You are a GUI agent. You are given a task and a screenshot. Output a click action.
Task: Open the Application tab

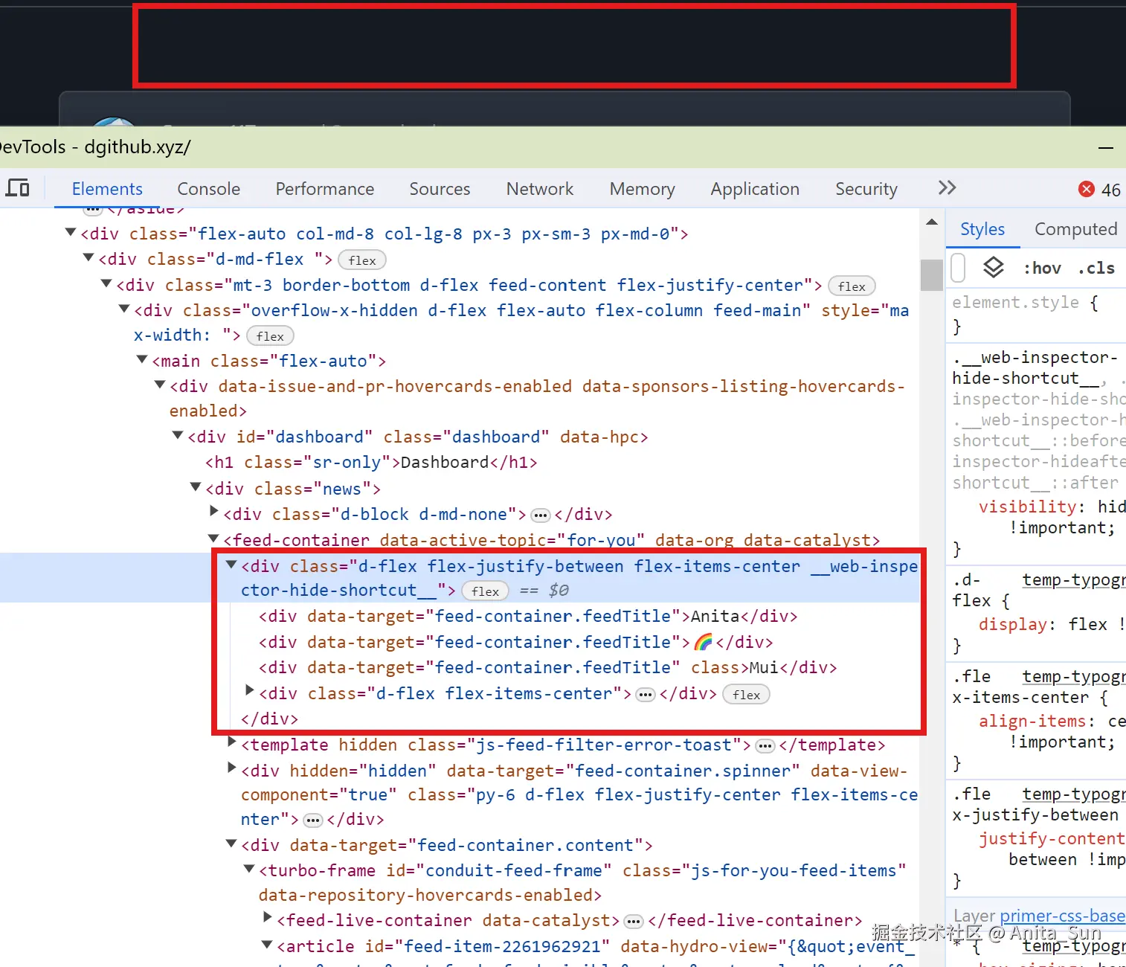(x=755, y=189)
